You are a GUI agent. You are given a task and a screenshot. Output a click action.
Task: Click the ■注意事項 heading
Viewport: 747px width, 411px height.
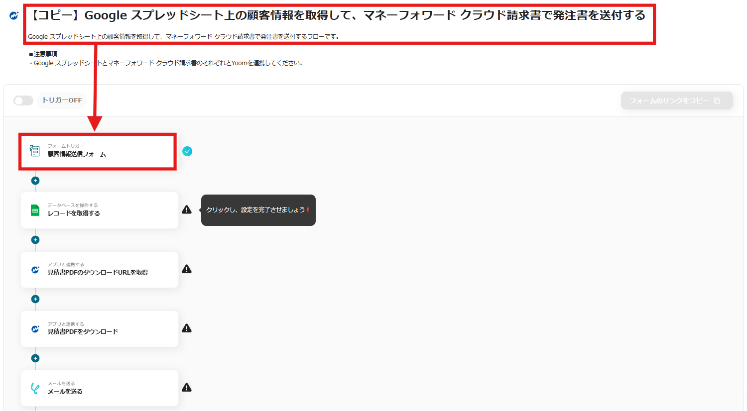(x=43, y=54)
